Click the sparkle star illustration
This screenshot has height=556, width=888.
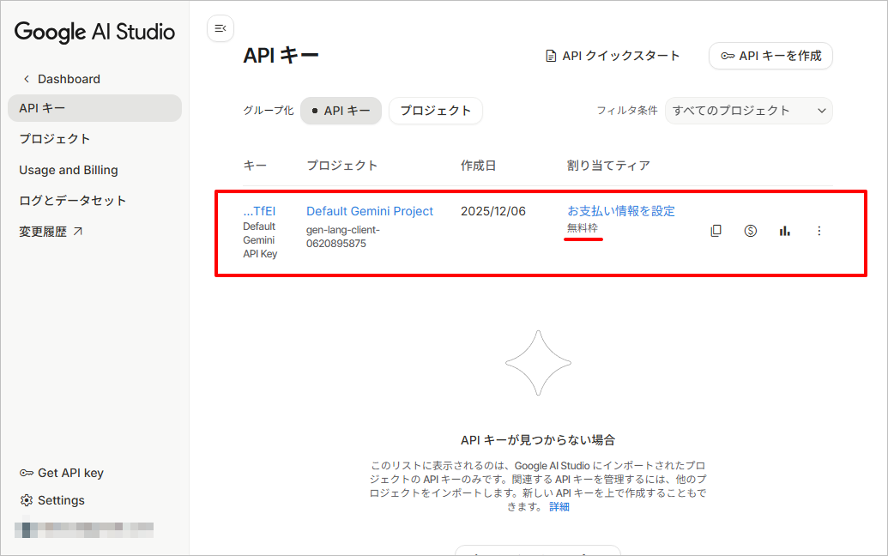(538, 363)
